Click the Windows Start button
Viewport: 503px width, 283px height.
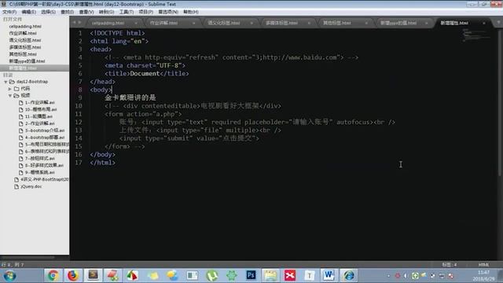point(9,276)
